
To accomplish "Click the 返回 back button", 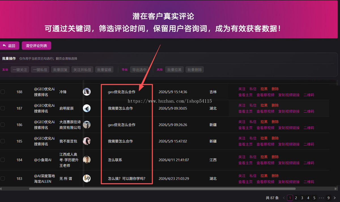I will coord(9,46).
